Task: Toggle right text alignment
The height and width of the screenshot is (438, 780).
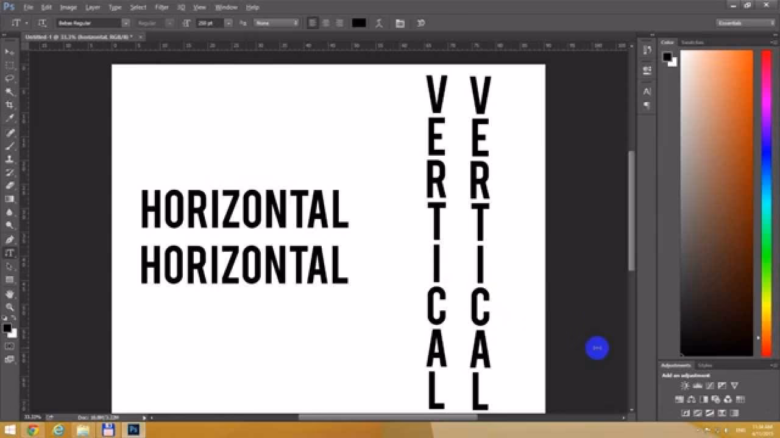Action: (x=338, y=23)
